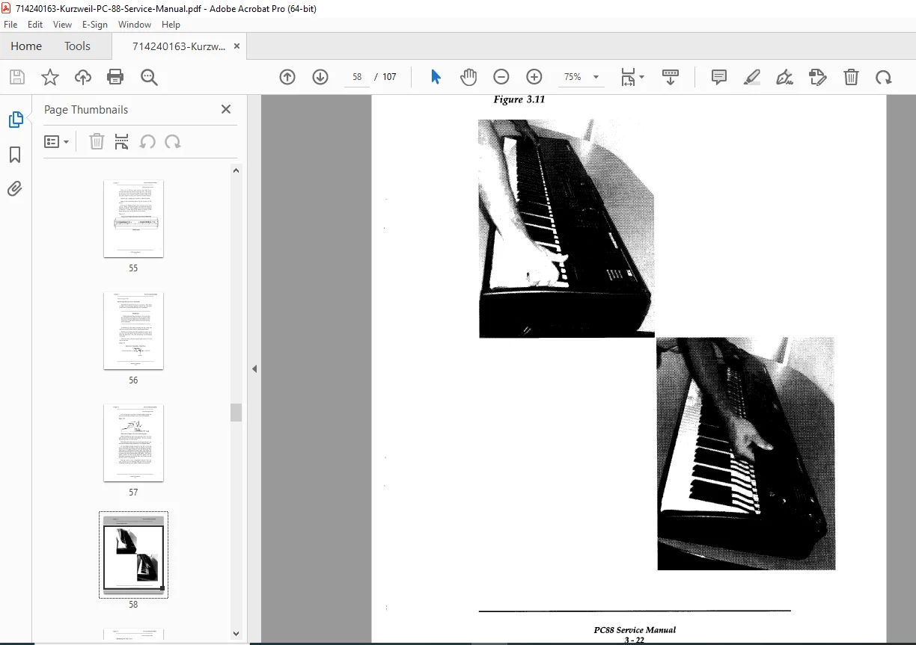Viewport: 916px width, 645px height.
Task: Zoom out with minus button
Action: (501, 77)
